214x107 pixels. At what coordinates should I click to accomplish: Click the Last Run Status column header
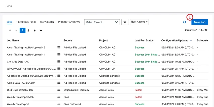(144, 40)
